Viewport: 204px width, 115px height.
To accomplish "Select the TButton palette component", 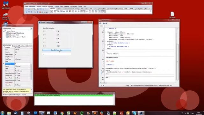I will (x=61, y=11).
